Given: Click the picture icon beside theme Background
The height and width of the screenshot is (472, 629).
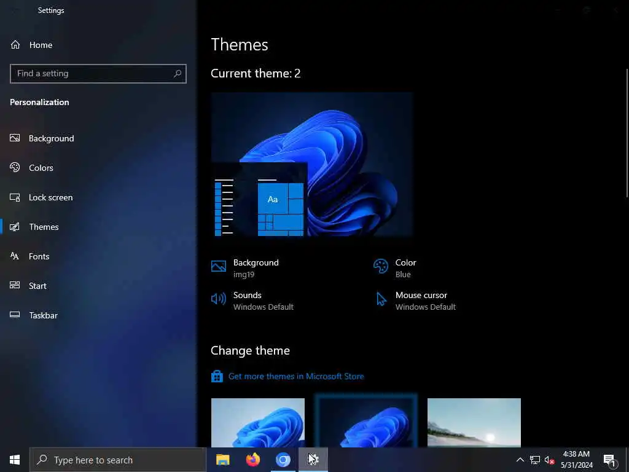Looking at the screenshot, I should [x=219, y=266].
